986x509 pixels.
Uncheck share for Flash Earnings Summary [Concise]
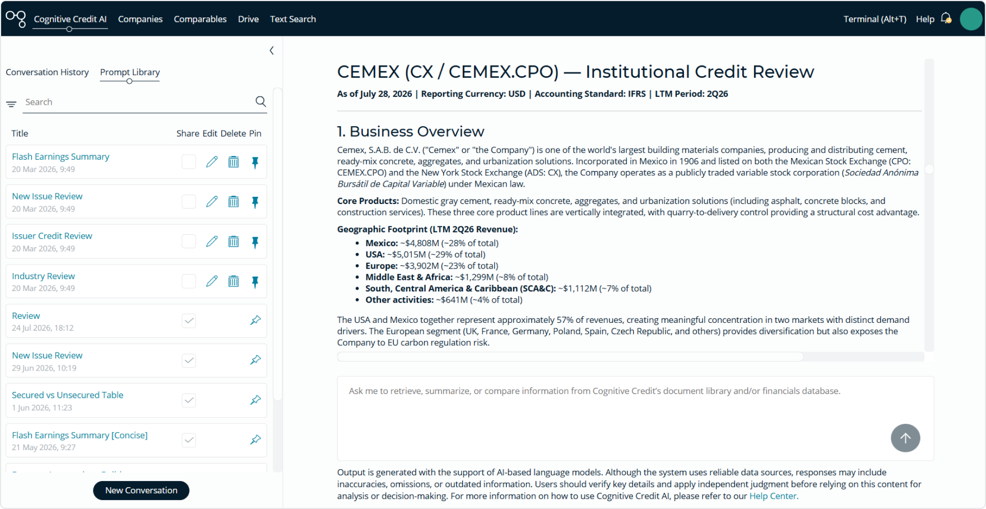tap(189, 440)
